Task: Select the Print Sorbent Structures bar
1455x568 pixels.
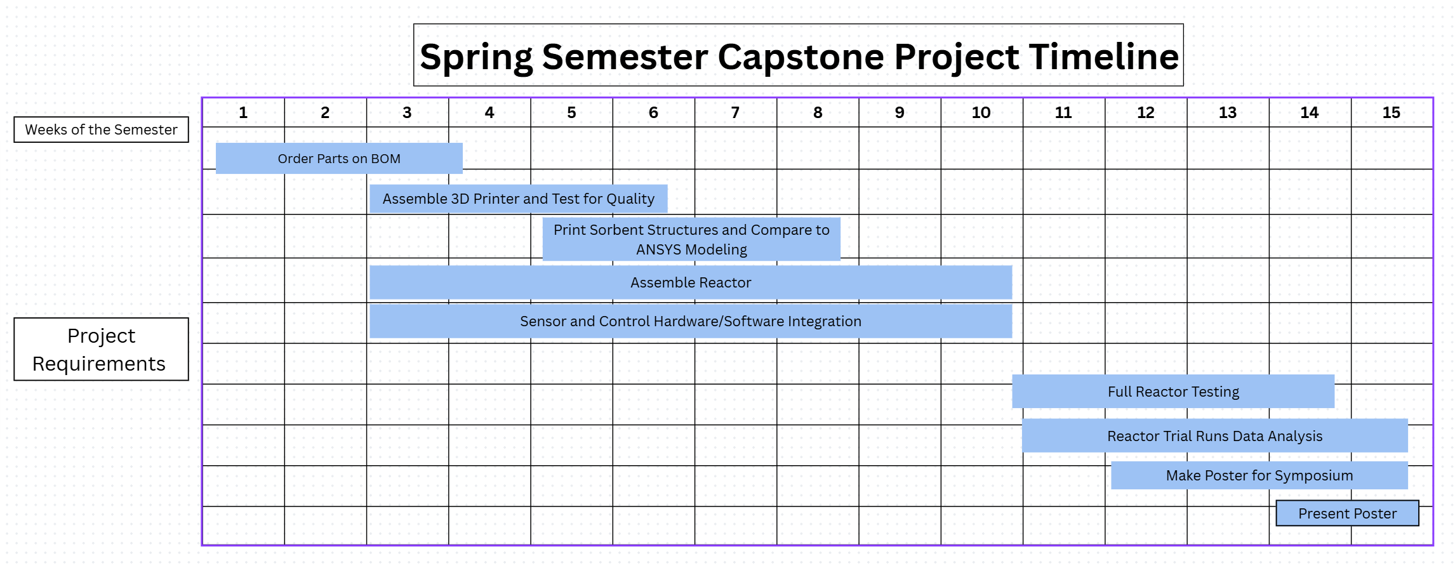Action: (691, 239)
